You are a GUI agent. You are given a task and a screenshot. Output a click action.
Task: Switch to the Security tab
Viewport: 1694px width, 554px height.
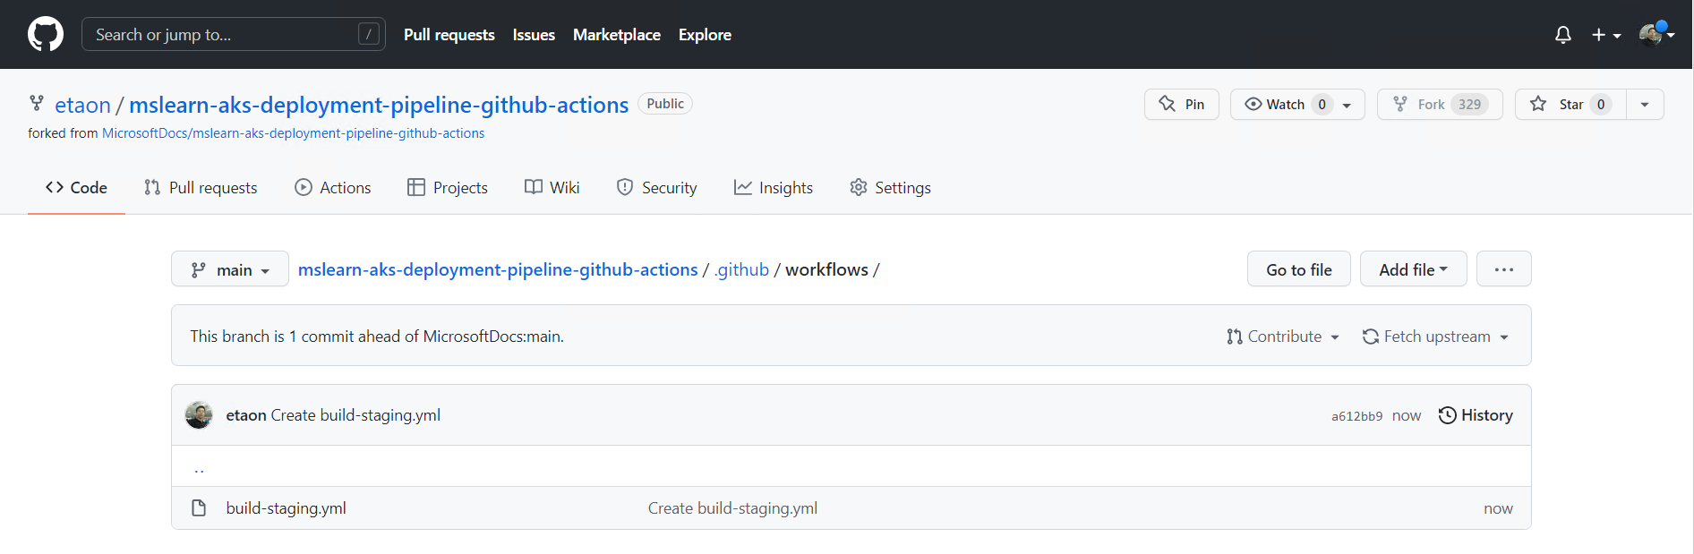[x=657, y=187]
